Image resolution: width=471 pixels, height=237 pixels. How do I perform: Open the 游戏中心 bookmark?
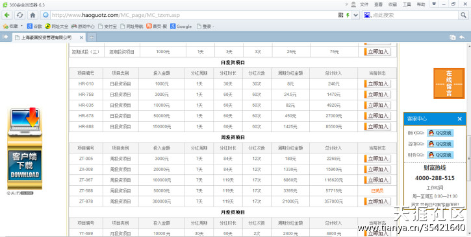(83, 27)
